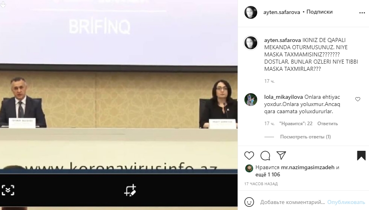The image size is (369, 210).
Task: Open comments via speech bubble icon
Action: pyautogui.click(x=265, y=156)
